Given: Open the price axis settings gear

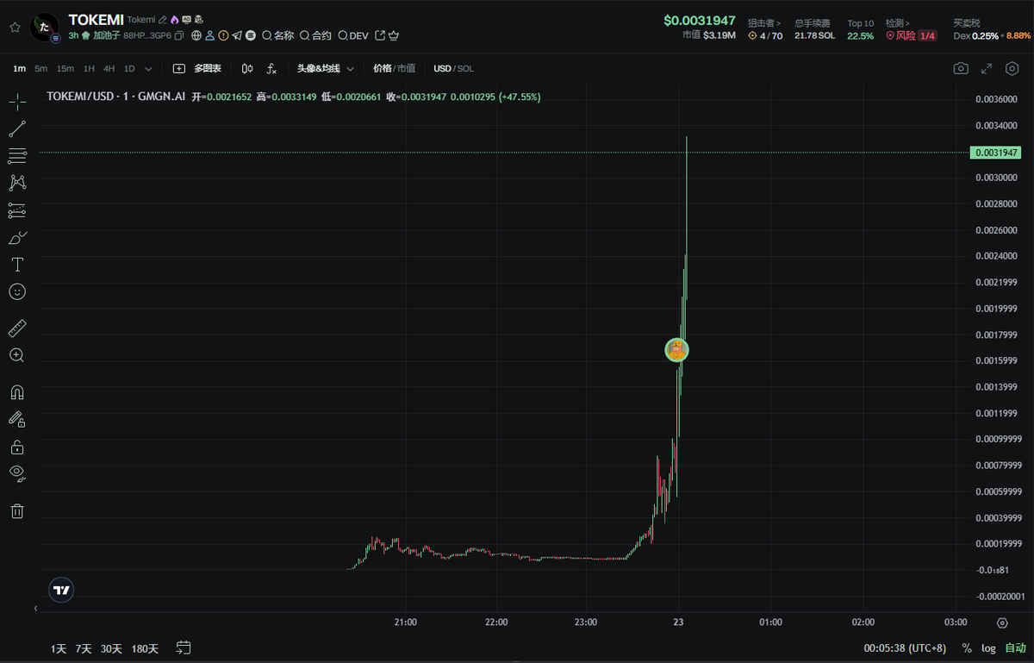Looking at the screenshot, I should [1002, 622].
